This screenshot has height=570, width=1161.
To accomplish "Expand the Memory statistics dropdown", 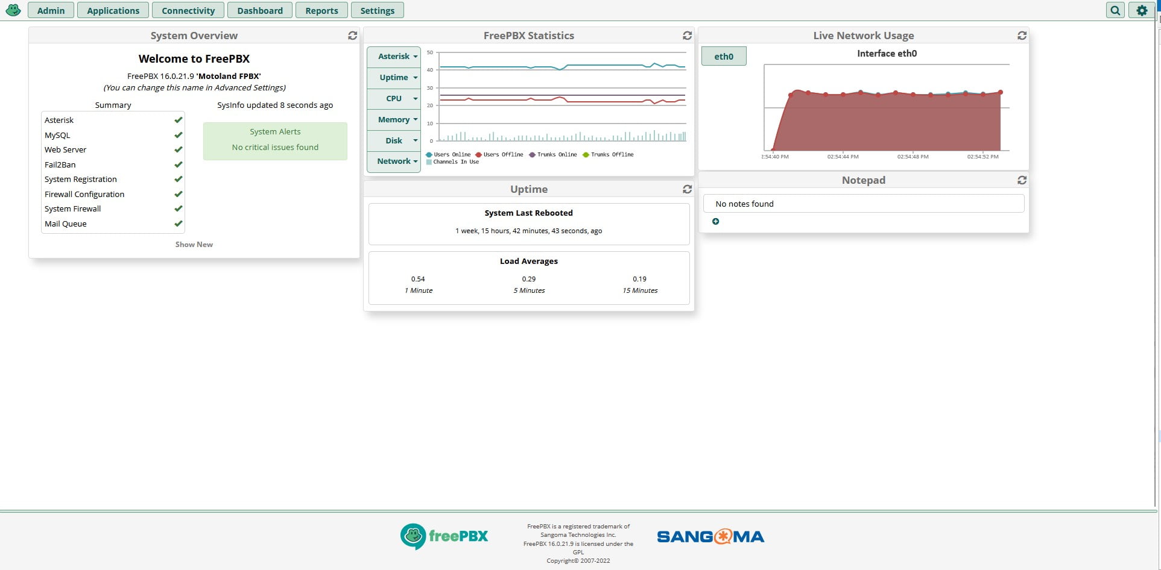I will [394, 120].
